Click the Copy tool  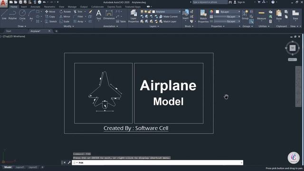(50, 17)
